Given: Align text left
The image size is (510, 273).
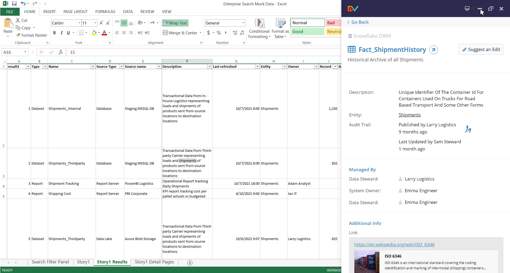Looking at the screenshot, I should (x=117, y=33).
